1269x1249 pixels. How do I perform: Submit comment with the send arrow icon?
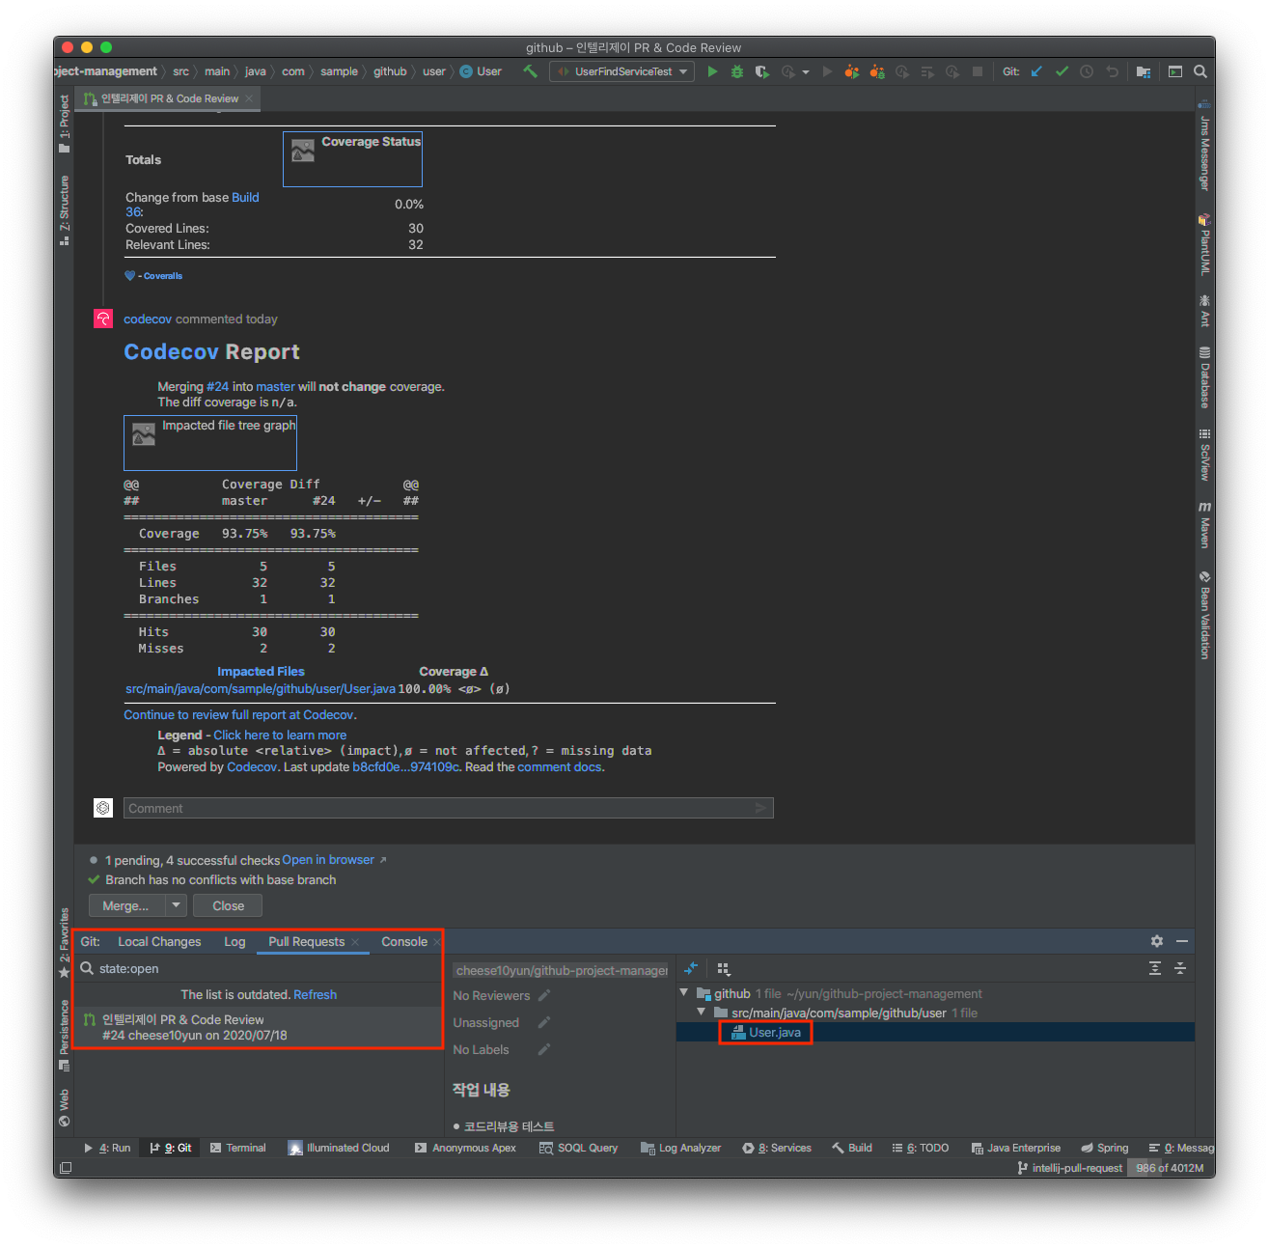pyautogui.click(x=761, y=808)
